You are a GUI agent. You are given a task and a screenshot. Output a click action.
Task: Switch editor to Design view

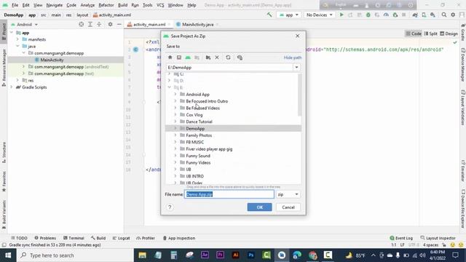449,33
